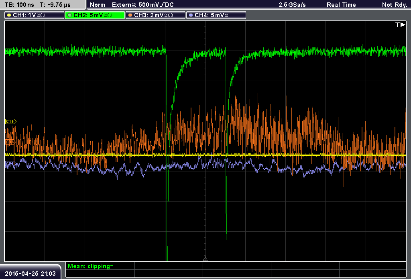Click the TB: 100 ns timebase readout
Viewport: 411px width, 279px height.
(x=19, y=5)
